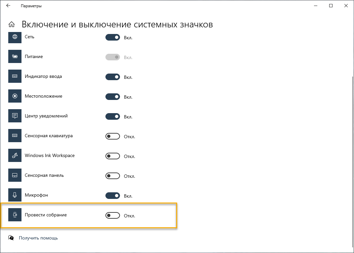
Task: Click the Input Indicator (Индикатор ввода) keyboard icon
Action: click(15, 77)
